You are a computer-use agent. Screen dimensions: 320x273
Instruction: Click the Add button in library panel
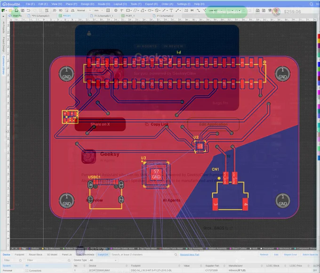276,255
